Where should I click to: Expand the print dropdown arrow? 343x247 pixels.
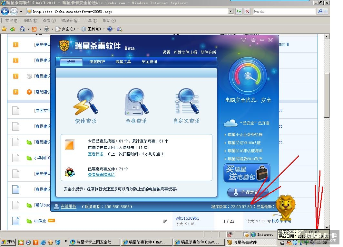[52, 29]
